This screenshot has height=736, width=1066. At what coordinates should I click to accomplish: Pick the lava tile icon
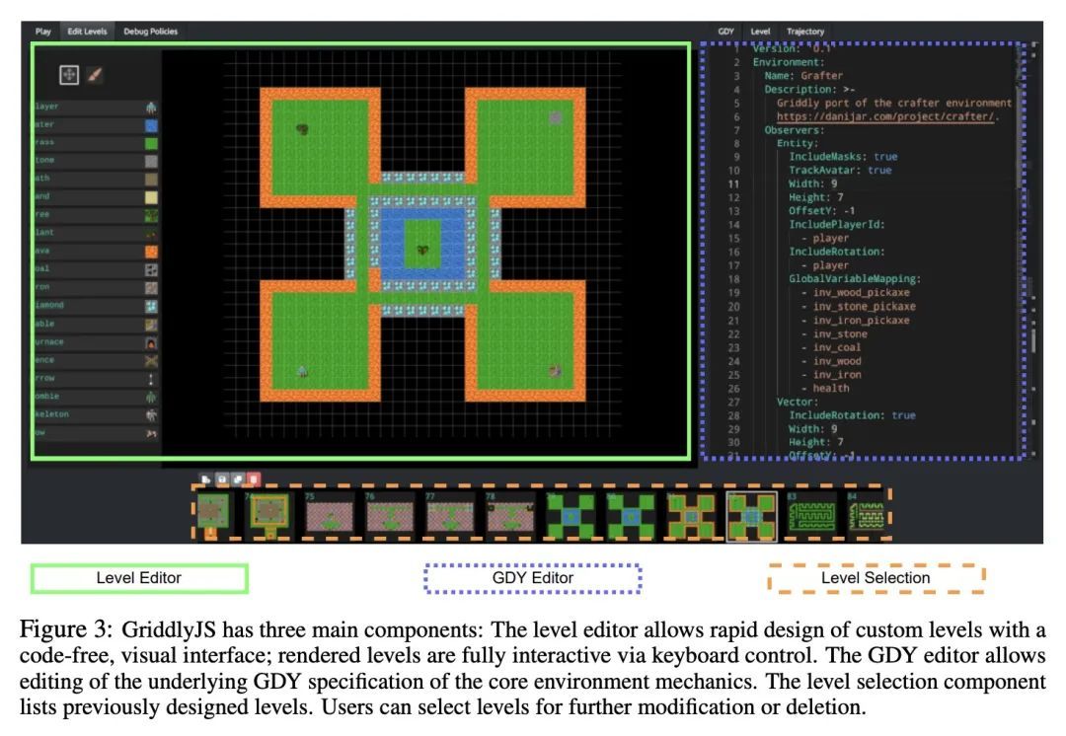(151, 252)
